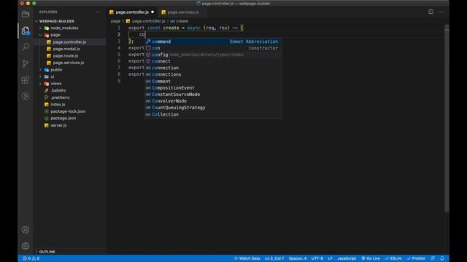467x262 pixels.
Task: Select 'Collection' suggestion
Action: [212, 114]
